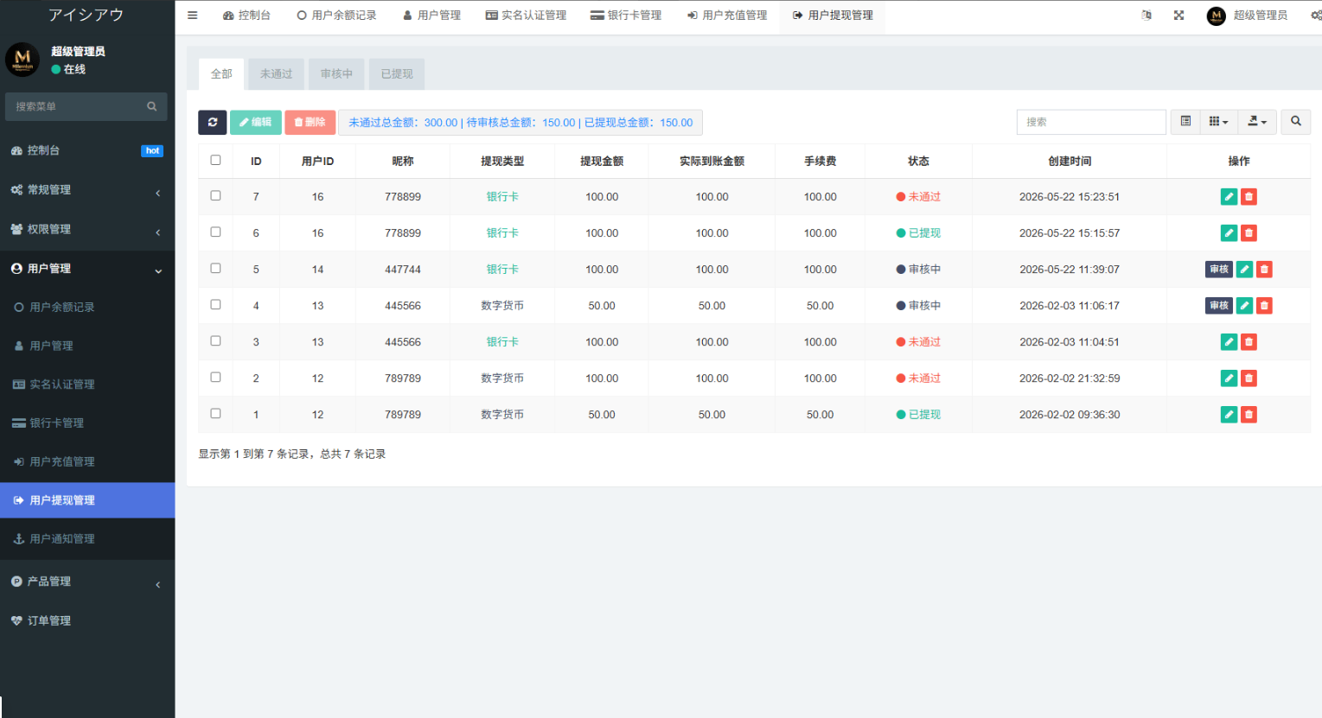Expand the 产品管理 sidebar menu
1322x718 pixels.
[x=87, y=581]
